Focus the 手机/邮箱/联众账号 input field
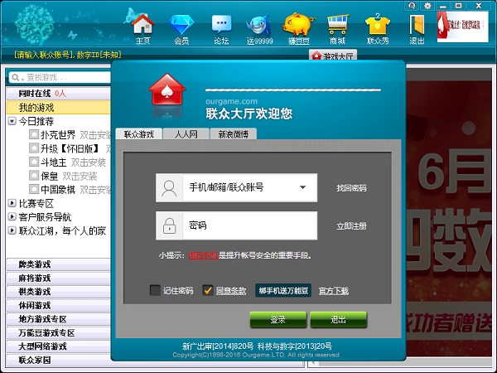 236,188
